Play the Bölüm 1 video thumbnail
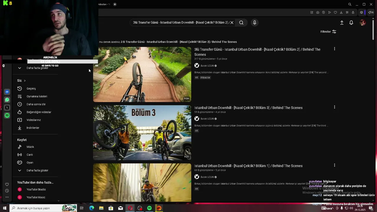This screenshot has width=377, height=212. [142, 183]
